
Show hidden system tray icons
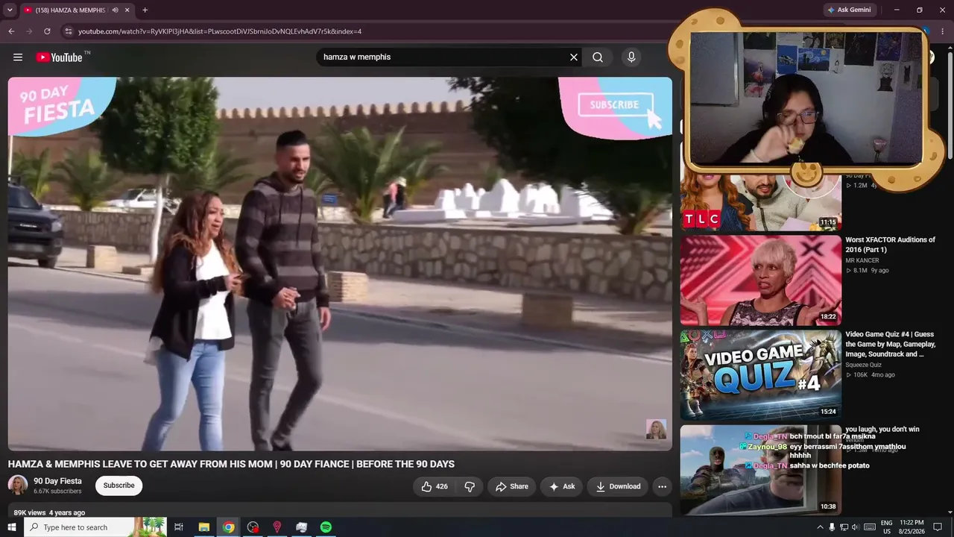pyautogui.click(x=821, y=527)
